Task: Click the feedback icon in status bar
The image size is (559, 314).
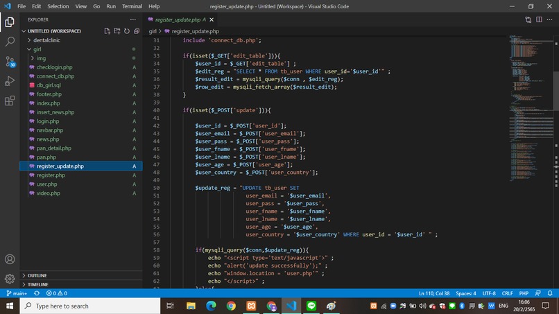Action: (x=537, y=293)
